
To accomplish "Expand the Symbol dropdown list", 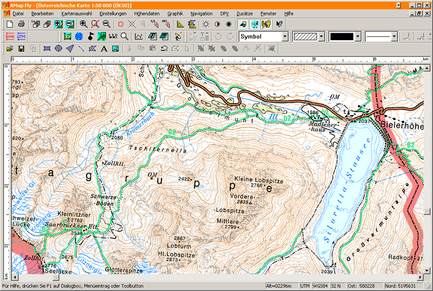I will pyautogui.click(x=285, y=37).
